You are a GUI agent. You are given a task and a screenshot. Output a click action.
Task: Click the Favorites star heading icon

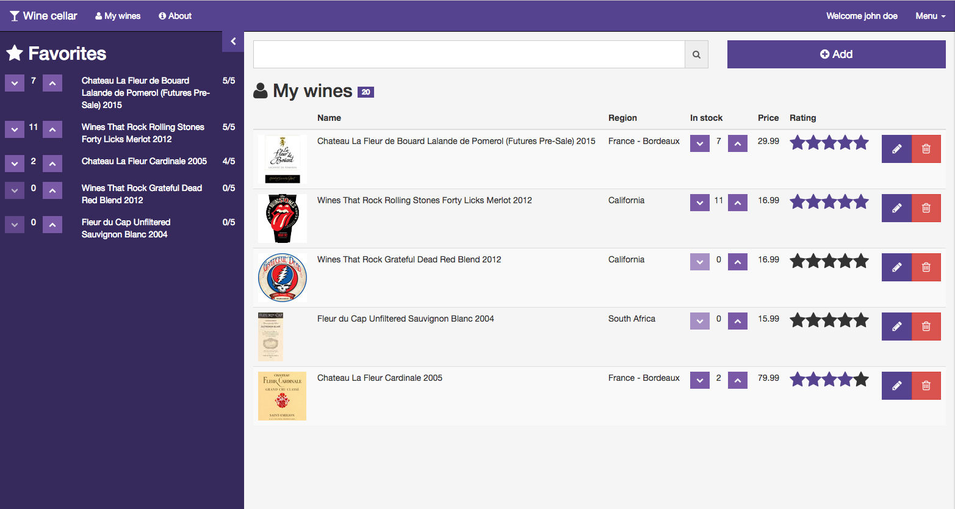click(x=15, y=53)
